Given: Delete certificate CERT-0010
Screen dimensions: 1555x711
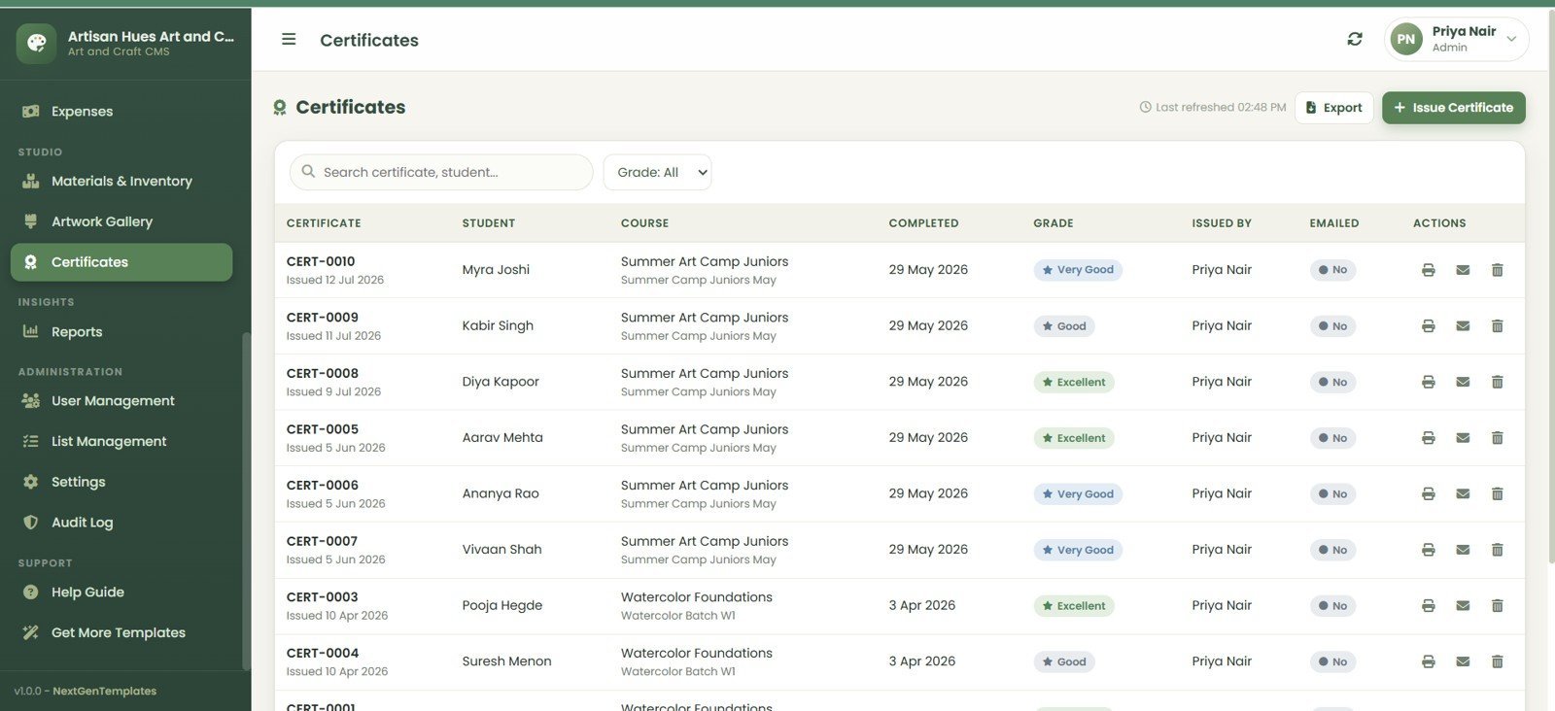Looking at the screenshot, I should [1497, 270].
